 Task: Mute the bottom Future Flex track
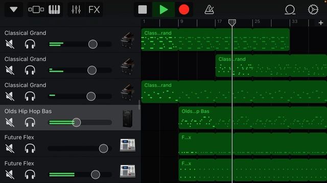(x=10, y=175)
